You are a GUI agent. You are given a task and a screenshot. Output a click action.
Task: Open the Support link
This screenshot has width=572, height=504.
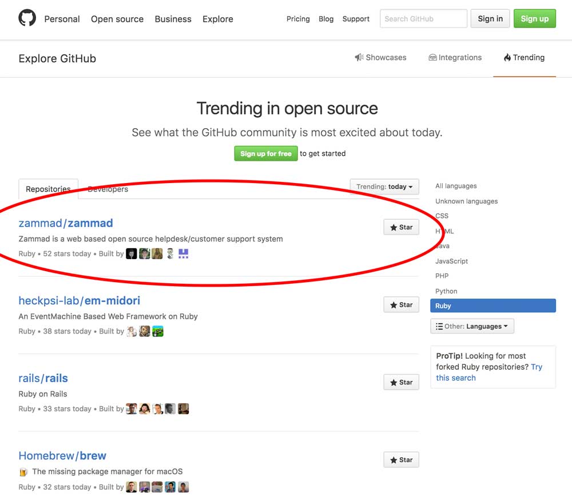click(356, 19)
